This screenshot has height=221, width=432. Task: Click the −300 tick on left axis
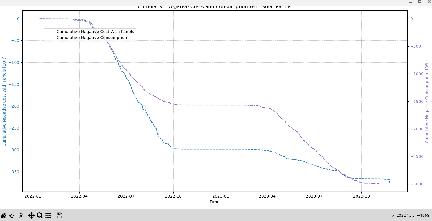pos(14,150)
